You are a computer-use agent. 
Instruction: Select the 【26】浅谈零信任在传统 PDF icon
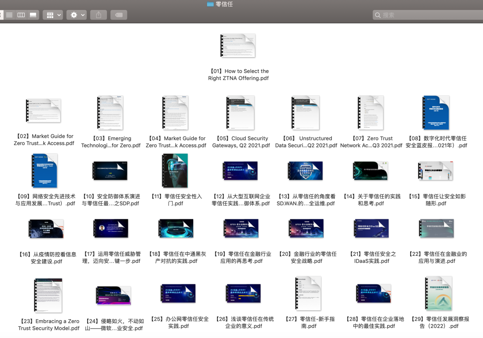click(243, 293)
